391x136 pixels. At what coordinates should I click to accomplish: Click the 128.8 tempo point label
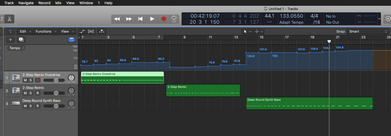tap(250, 56)
